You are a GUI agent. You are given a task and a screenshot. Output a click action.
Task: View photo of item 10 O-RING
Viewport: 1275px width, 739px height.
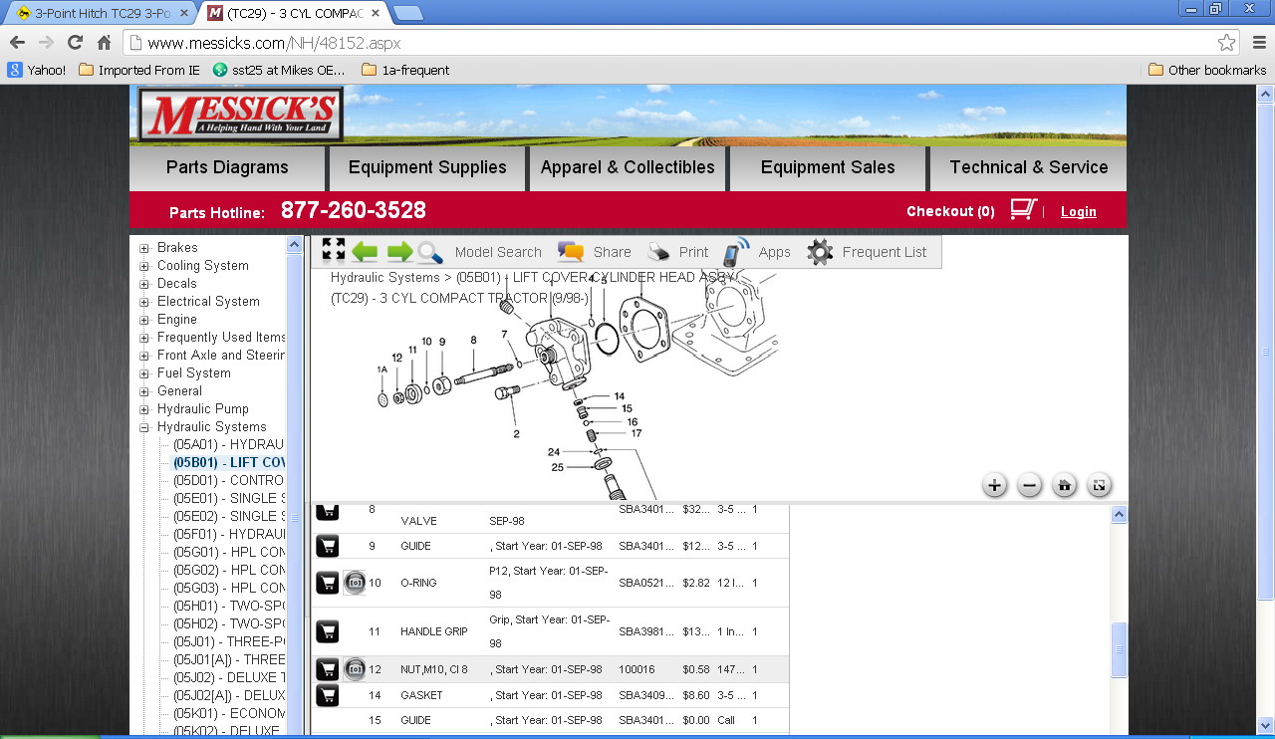pos(355,583)
